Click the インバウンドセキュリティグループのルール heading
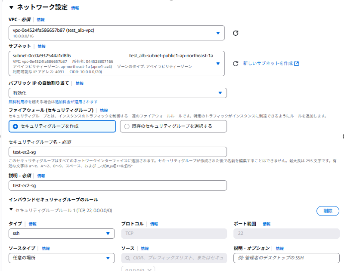This screenshot has height=271, width=344. pyautogui.click(x=53, y=200)
